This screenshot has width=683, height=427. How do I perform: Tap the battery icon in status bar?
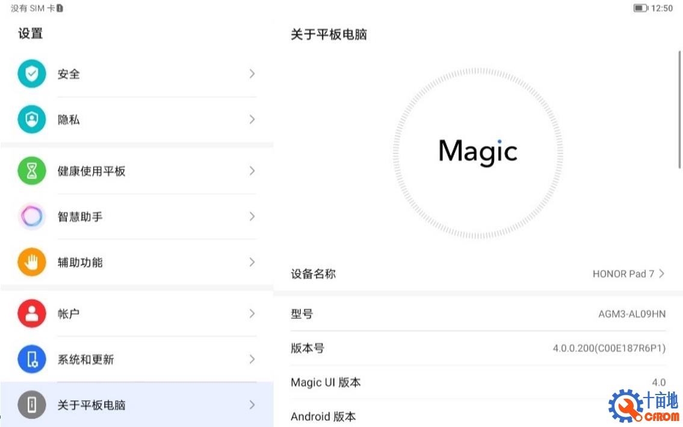640,8
